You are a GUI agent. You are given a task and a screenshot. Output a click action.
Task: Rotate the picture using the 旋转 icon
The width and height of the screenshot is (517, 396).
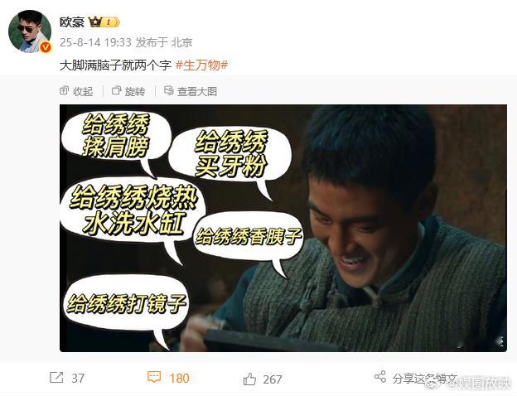click(x=116, y=90)
